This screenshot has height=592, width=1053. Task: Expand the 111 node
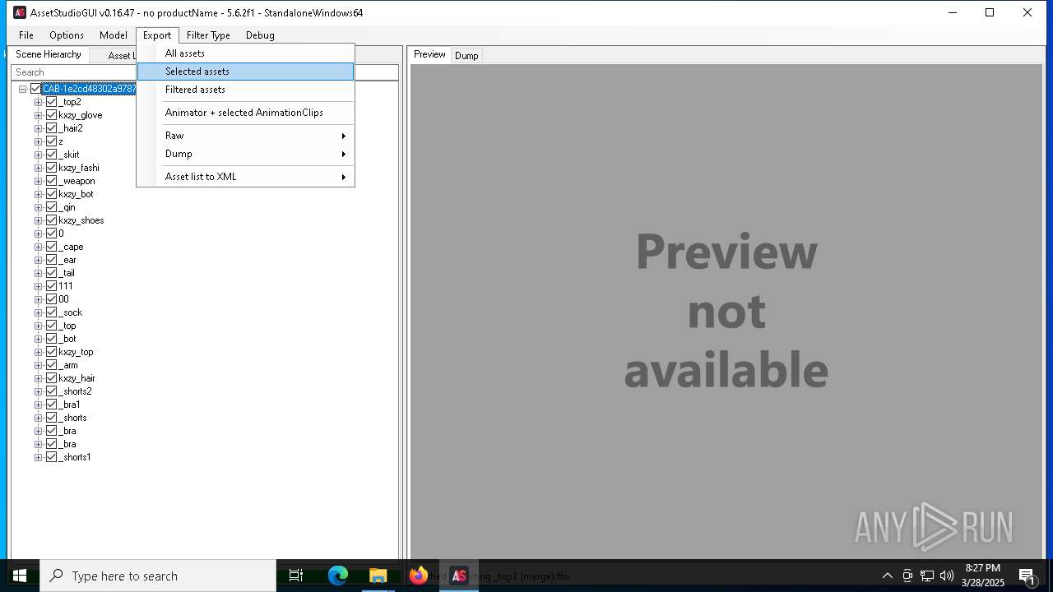[x=38, y=286]
